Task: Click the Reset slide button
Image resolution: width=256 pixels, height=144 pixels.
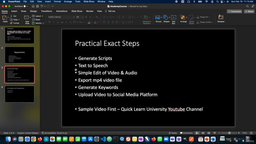Action: [36, 20]
